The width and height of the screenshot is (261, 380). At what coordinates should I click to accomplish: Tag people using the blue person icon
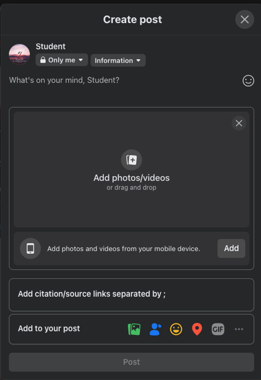[155, 329]
